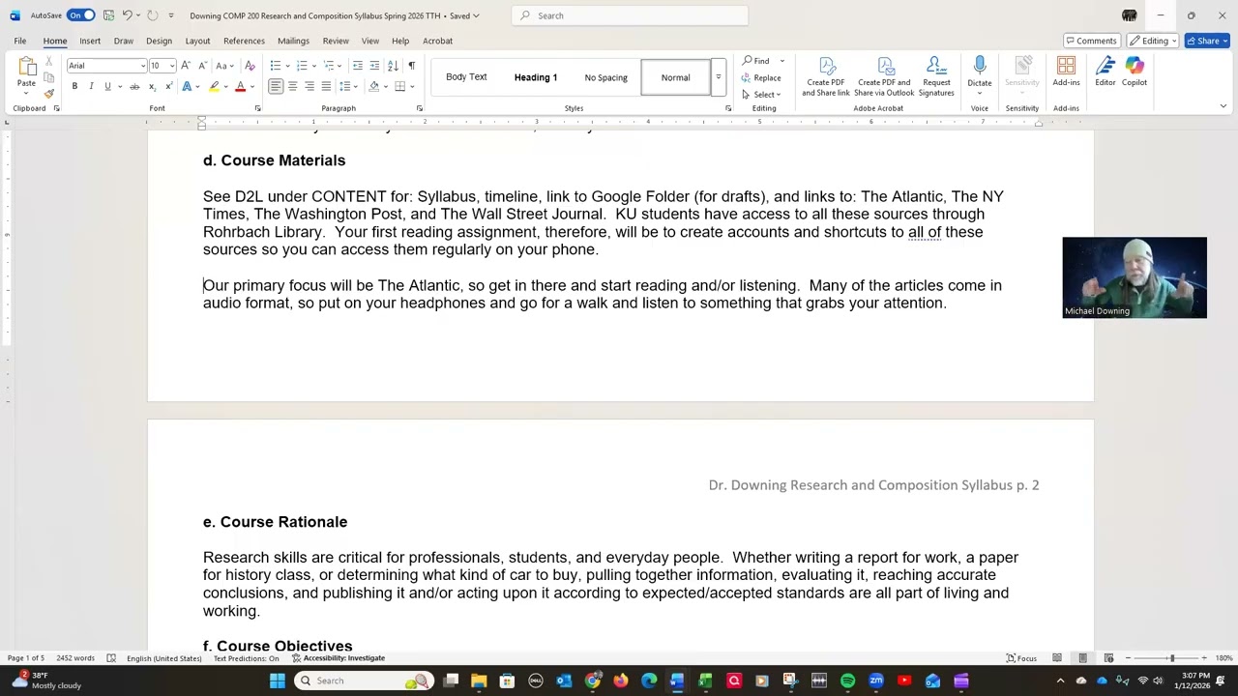Image resolution: width=1238 pixels, height=696 pixels.
Task: Open the font size dropdown
Action: click(172, 66)
